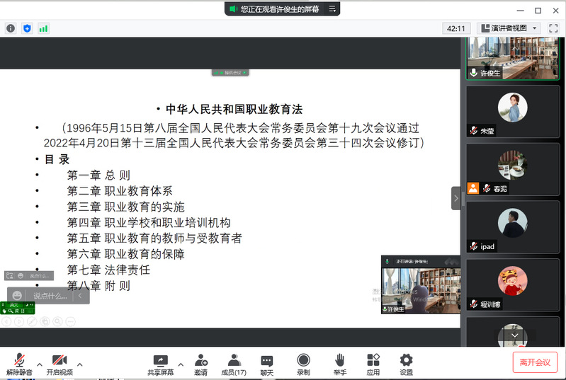The image size is (566, 380).
Task: Open the screen-sharing banner options menu
Action: (333, 9)
